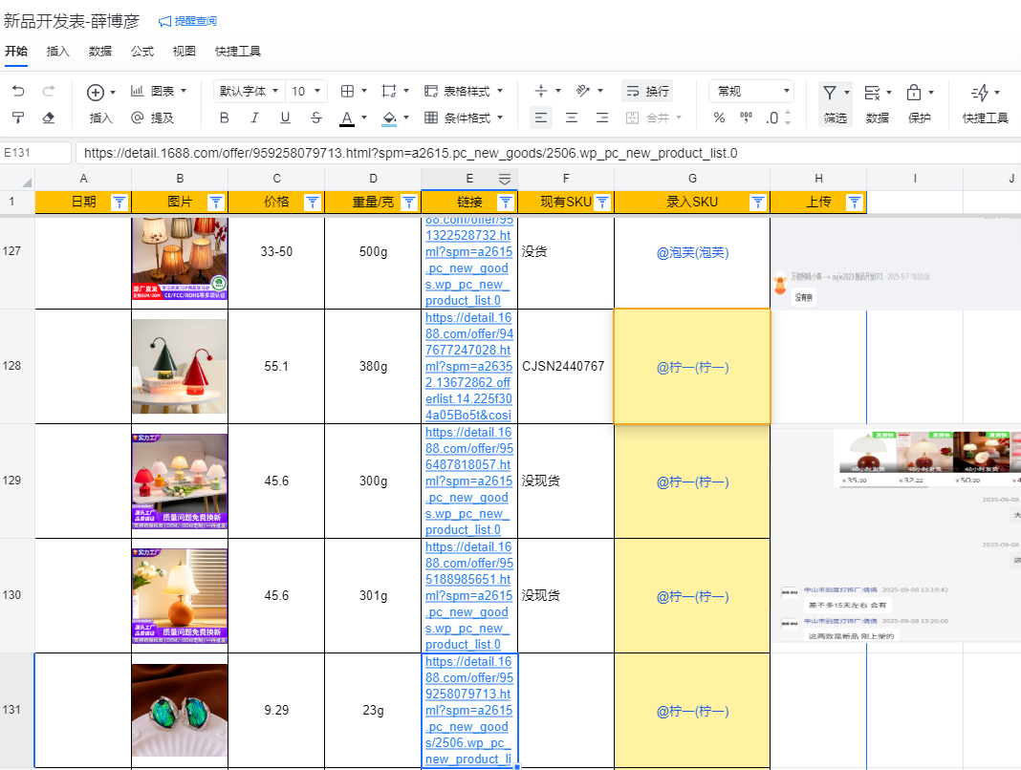Click the eraser clear-format icon
Viewport: 1021px width, 770px height.
point(49,118)
